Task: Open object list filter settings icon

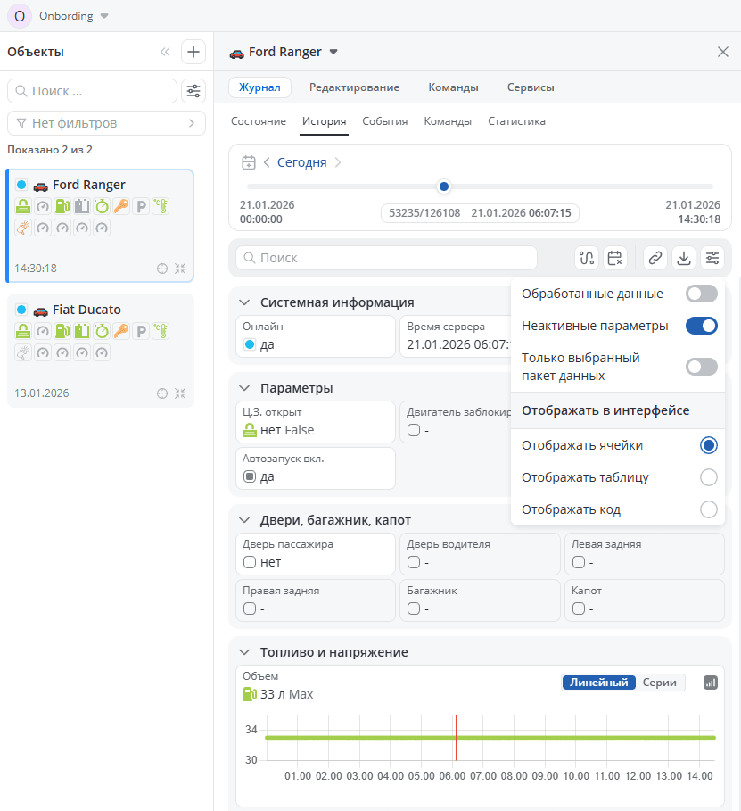Action: coord(193,90)
